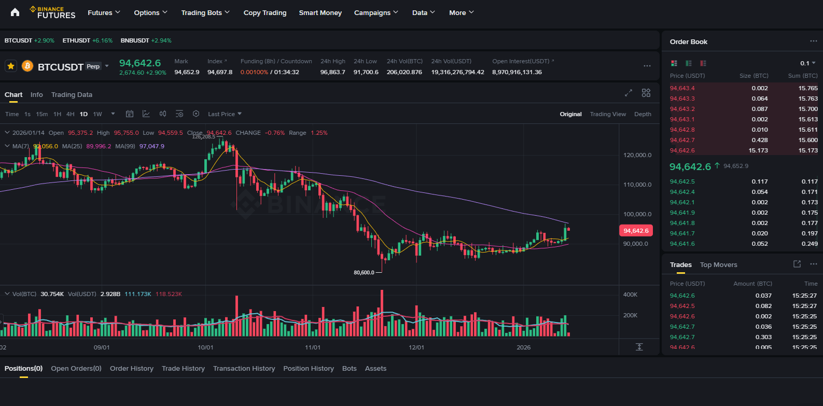Expand the chart to fullscreen

(x=629, y=93)
